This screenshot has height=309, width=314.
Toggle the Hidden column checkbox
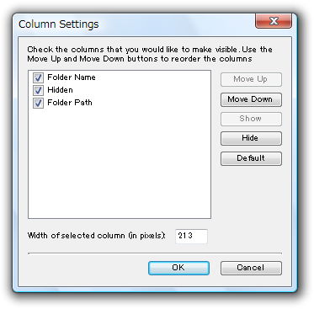[x=38, y=90]
